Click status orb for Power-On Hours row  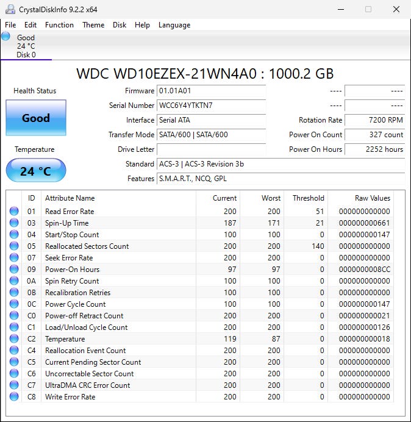[14, 269]
